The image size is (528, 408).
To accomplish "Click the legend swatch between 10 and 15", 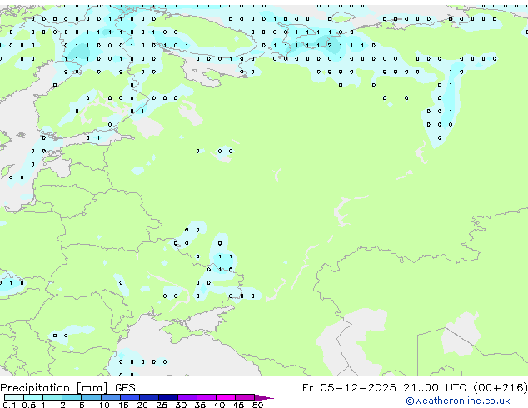I will click(111, 397).
